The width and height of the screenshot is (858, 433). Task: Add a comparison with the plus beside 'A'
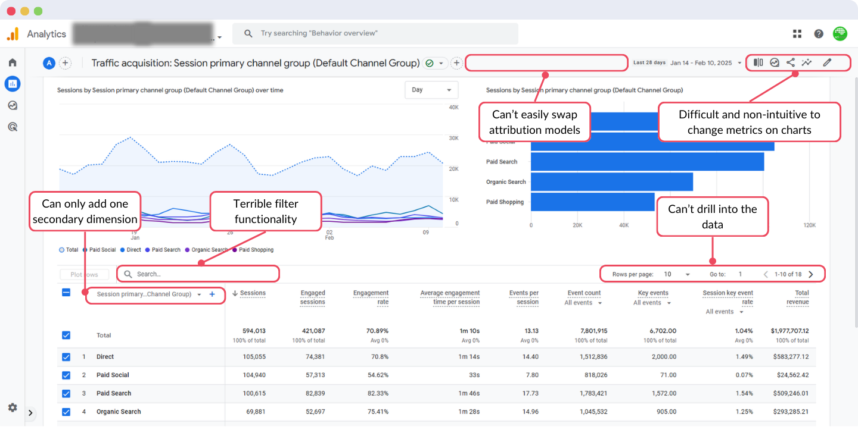click(65, 63)
